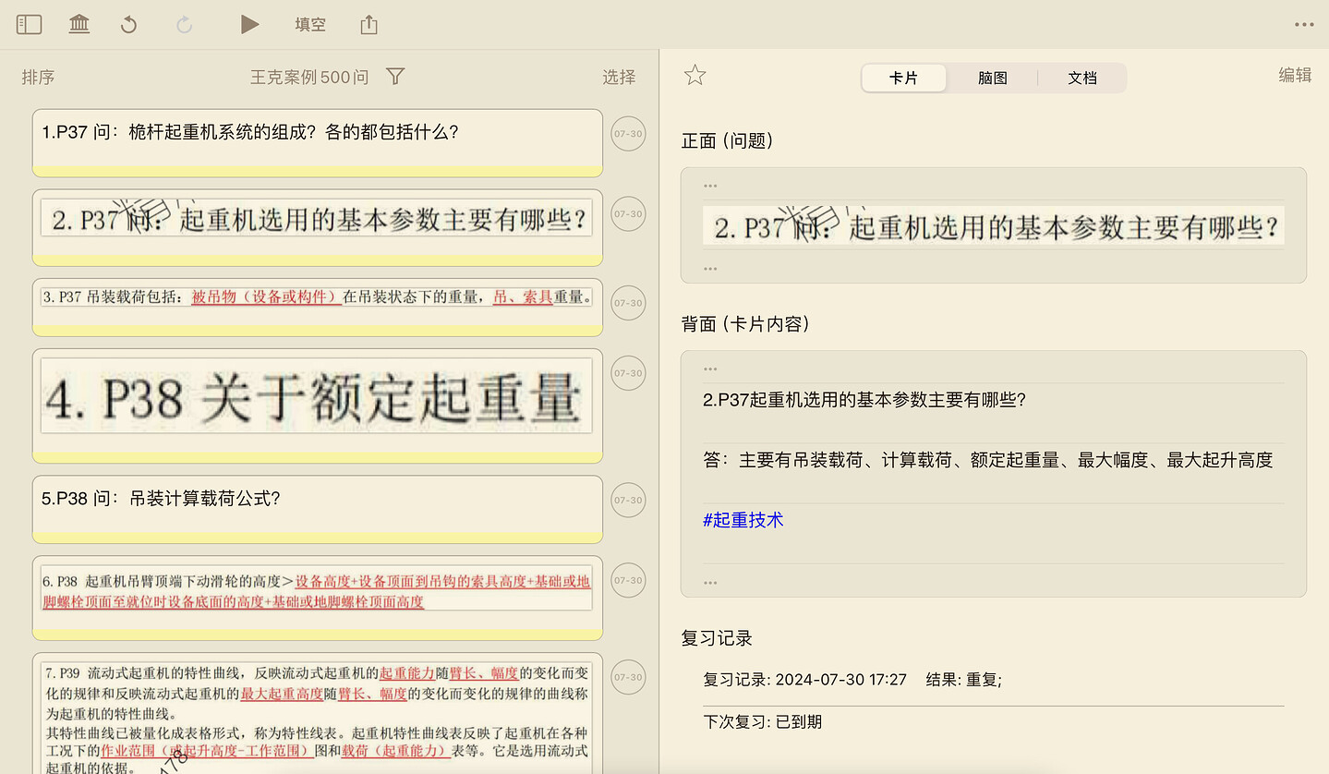Click 编辑 to edit card
This screenshot has width=1329, height=774.
coord(1295,76)
